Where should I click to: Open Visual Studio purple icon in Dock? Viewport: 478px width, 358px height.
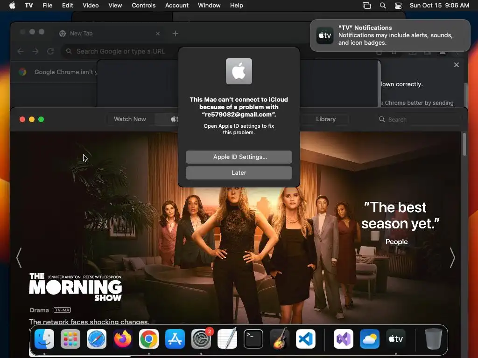click(x=343, y=339)
